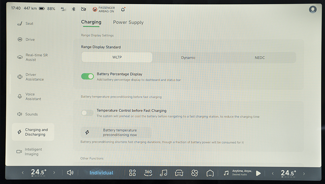
Task: Disable Battery Percentage Display toggle
Action: pos(87,76)
